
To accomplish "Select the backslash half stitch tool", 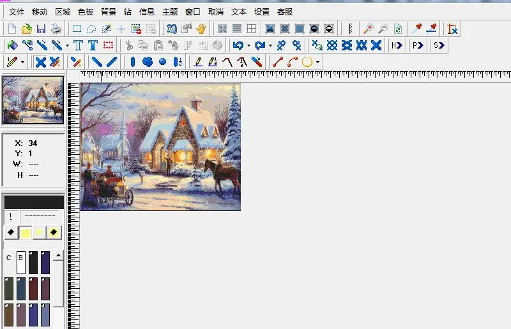I will (x=97, y=62).
